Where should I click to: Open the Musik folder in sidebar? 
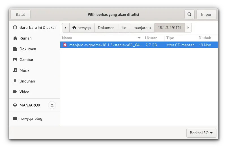coord(24,70)
